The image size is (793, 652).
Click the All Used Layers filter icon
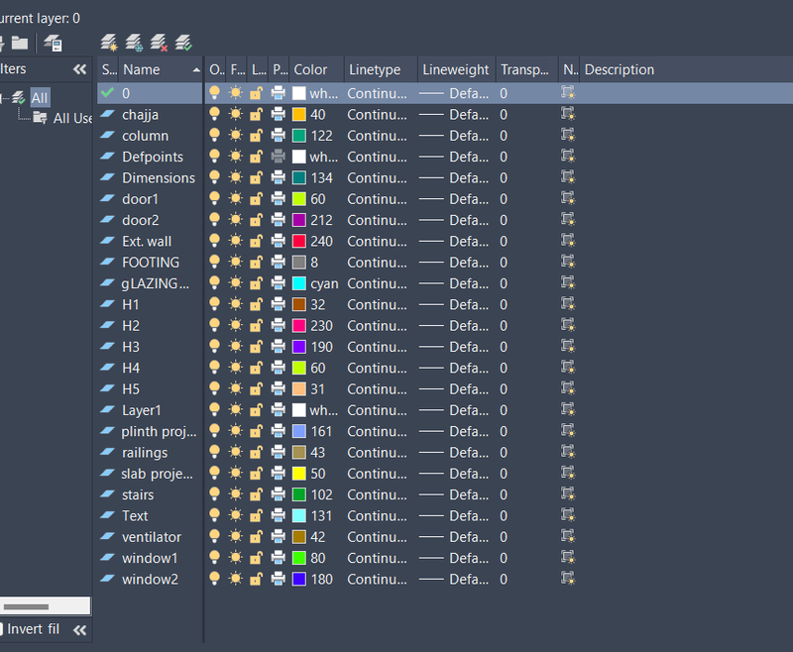pos(40,118)
